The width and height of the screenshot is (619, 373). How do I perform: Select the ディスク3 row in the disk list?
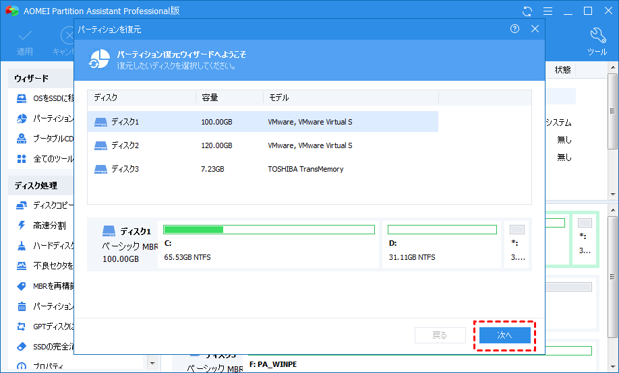point(263,169)
